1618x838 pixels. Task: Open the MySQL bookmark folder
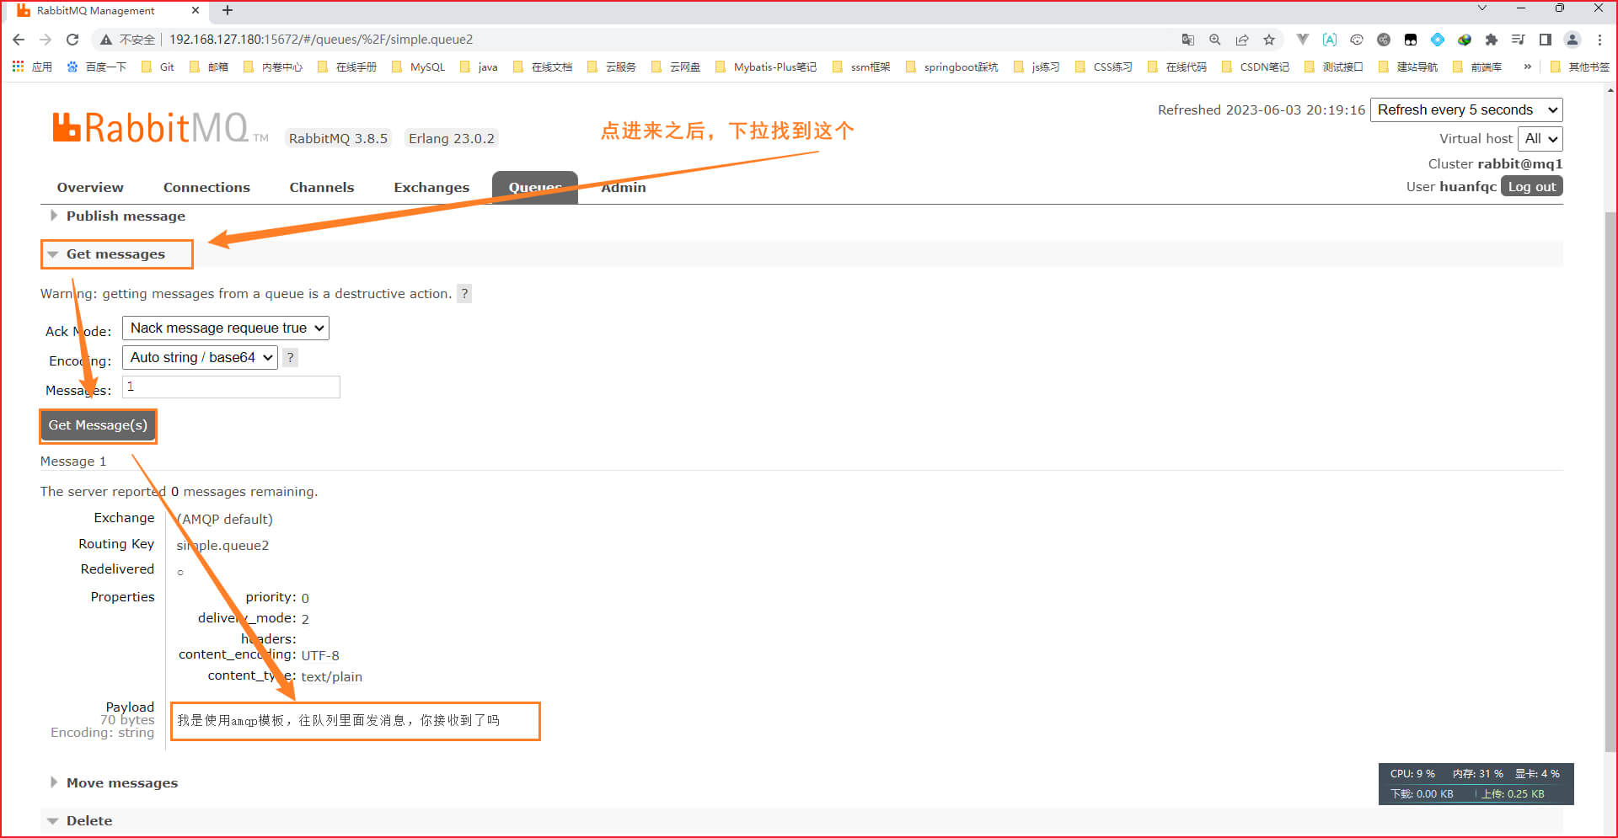click(x=419, y=67)
